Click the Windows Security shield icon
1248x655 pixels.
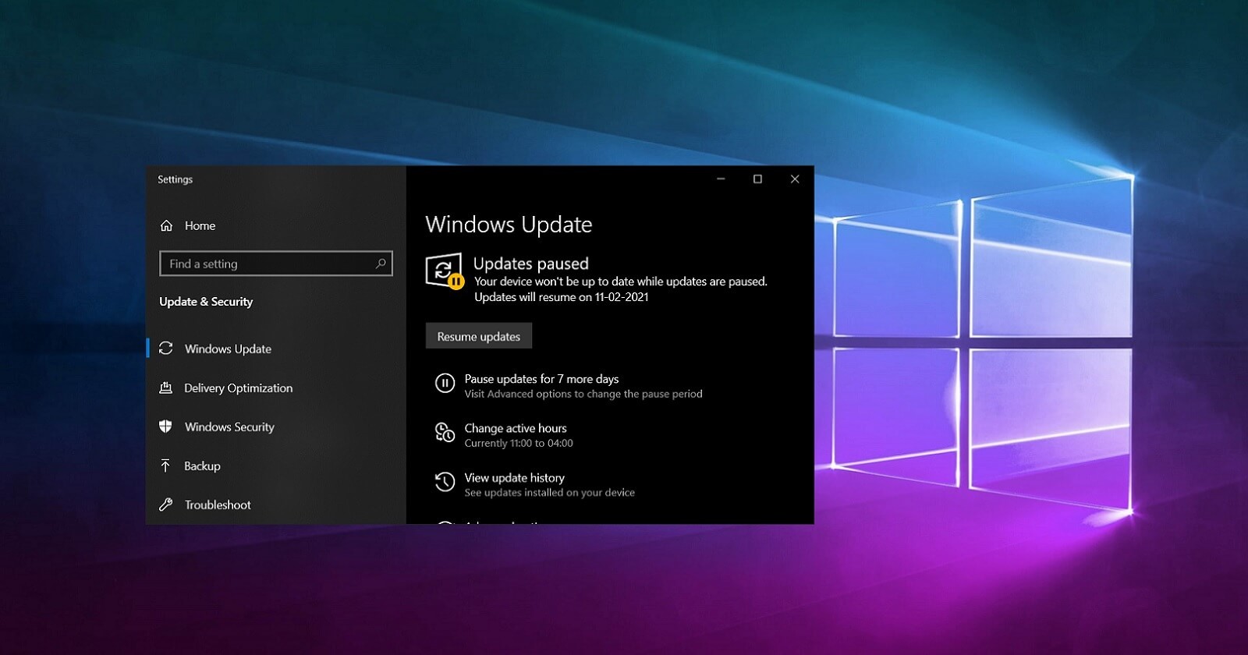[165, 427]
